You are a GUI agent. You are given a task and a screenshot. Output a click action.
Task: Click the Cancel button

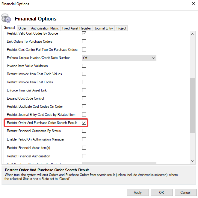[x=186, y=192]
